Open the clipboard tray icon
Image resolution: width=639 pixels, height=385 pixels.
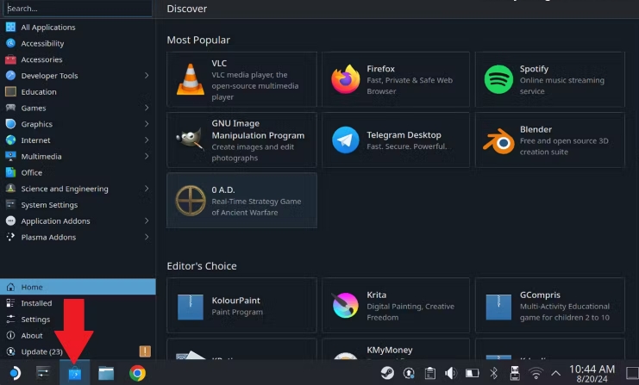click(430, 373)
